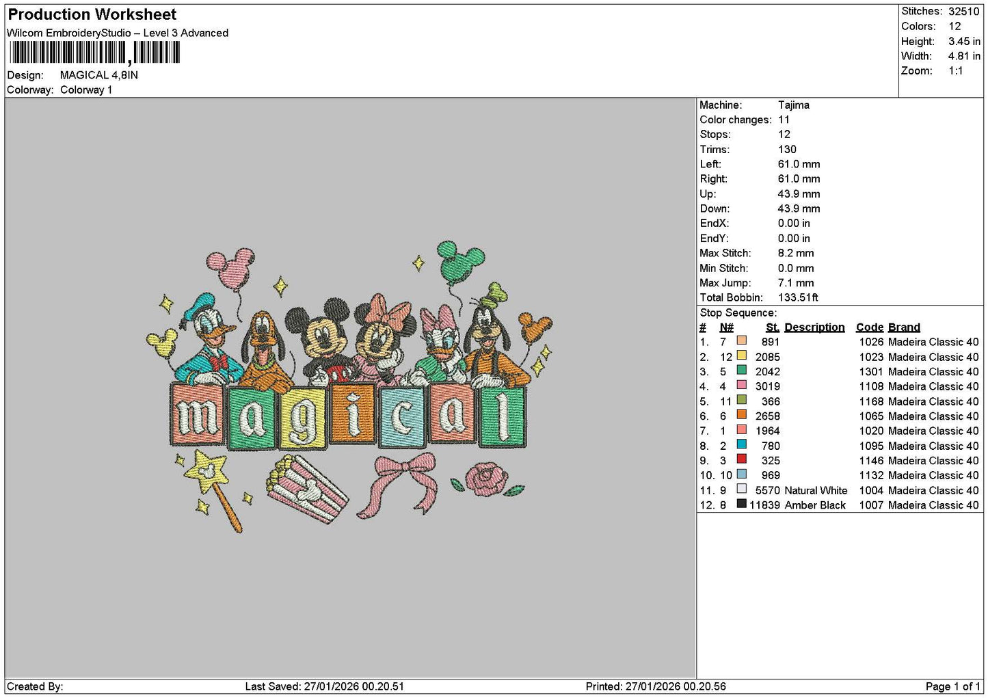This screenshot has width=988, height=698.
Task: Select the green color swatch for stop 3
Action: [x=742, y=371]
